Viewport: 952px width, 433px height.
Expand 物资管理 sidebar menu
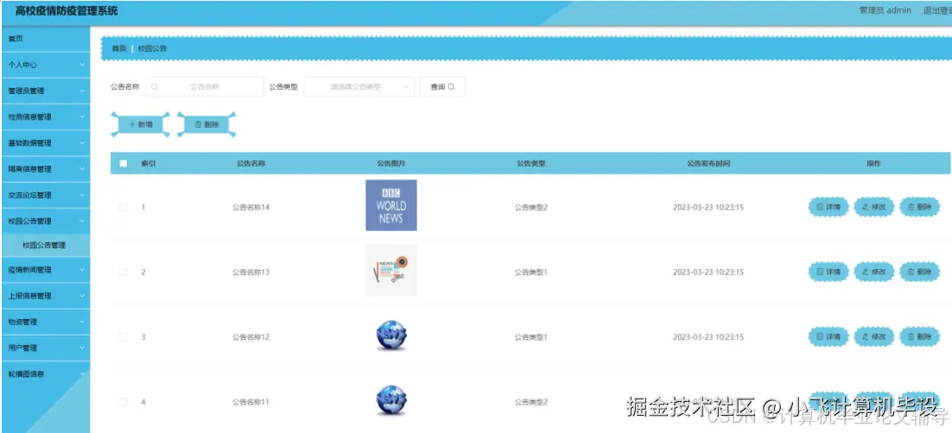pyautogui.click(x=46, y=322)
